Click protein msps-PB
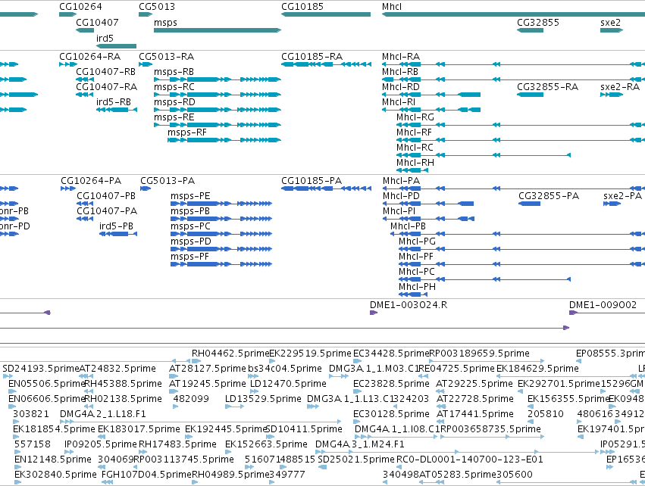 (221, 219)
